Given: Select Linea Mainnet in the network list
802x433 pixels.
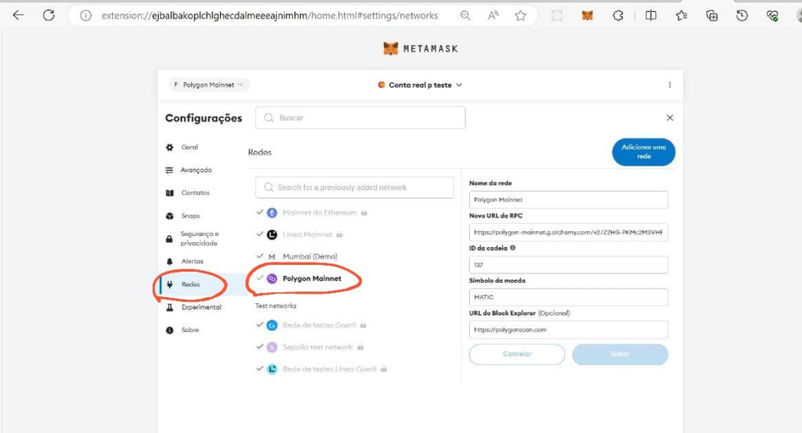Looking at the screenshot, I should coord(307,234).
